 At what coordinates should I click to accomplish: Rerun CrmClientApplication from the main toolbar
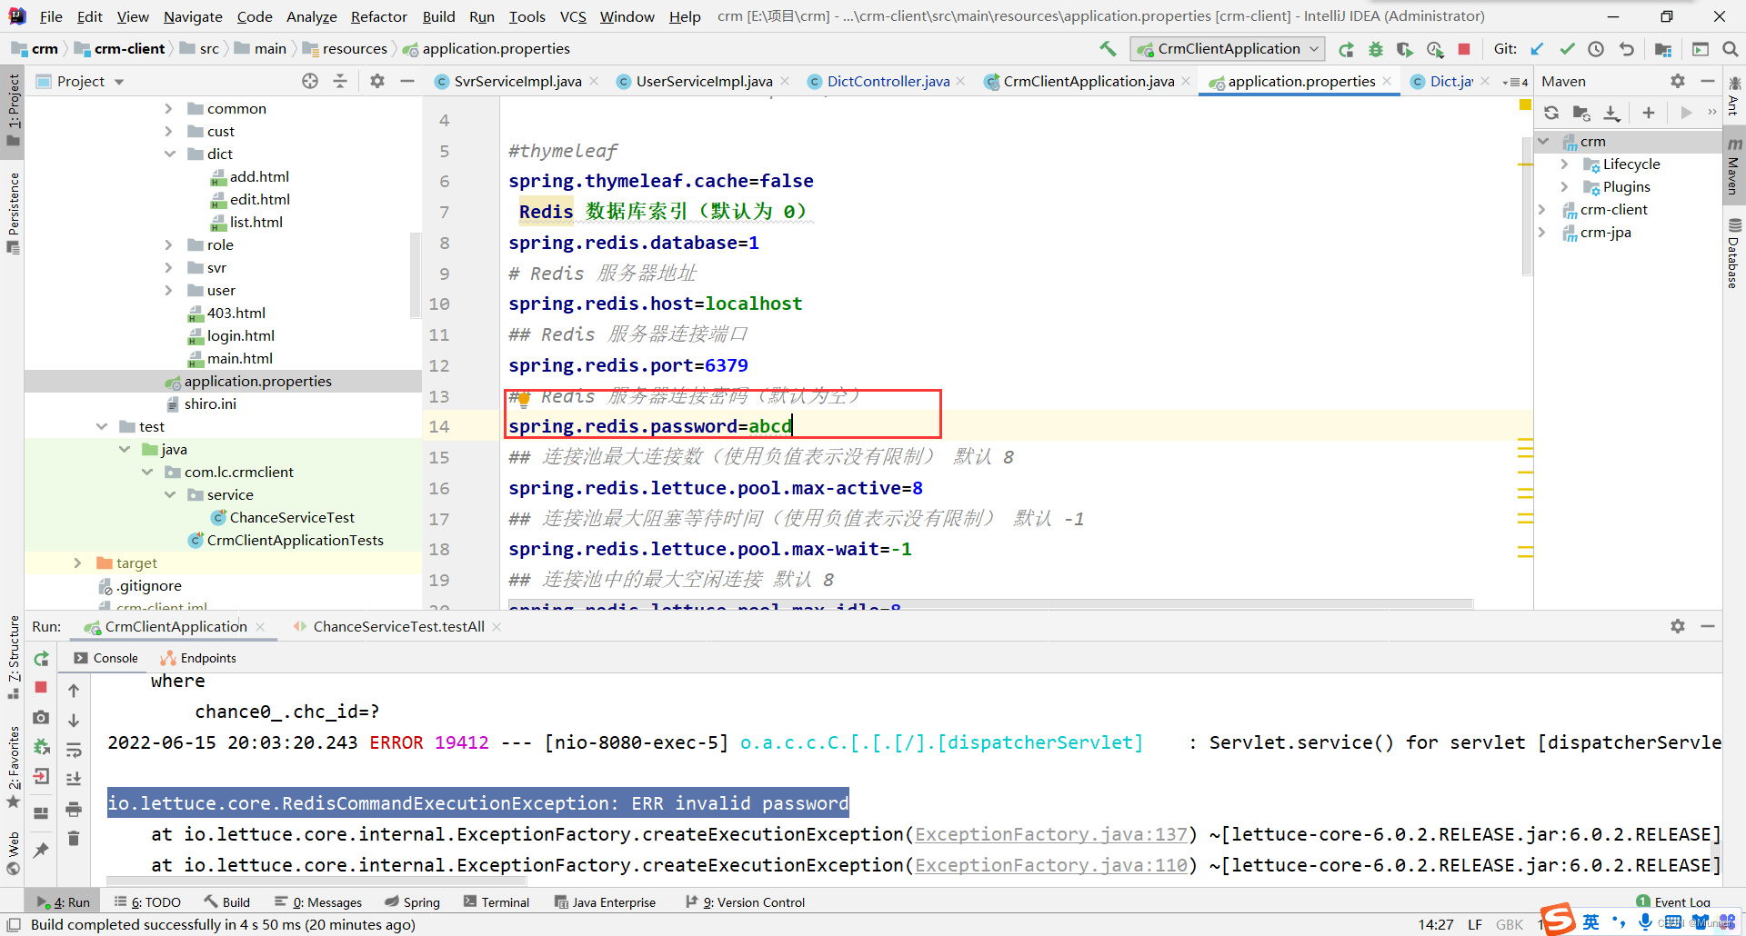[1346, 49]
